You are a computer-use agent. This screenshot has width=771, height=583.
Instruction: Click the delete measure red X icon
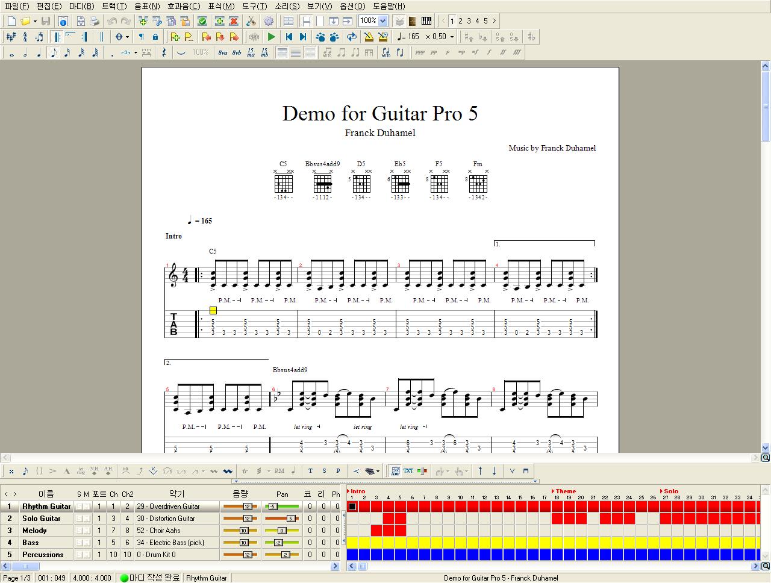(234, 21)
